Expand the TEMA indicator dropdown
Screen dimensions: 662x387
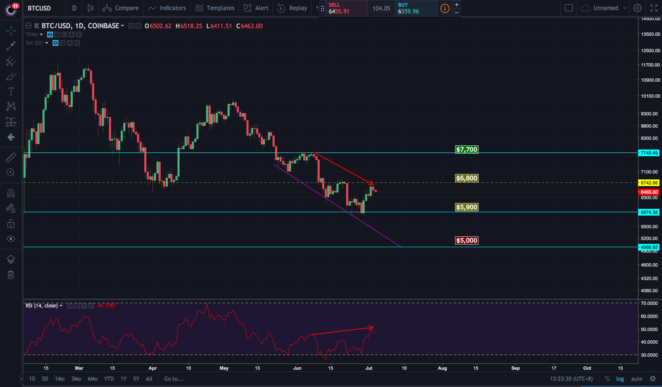41,35
